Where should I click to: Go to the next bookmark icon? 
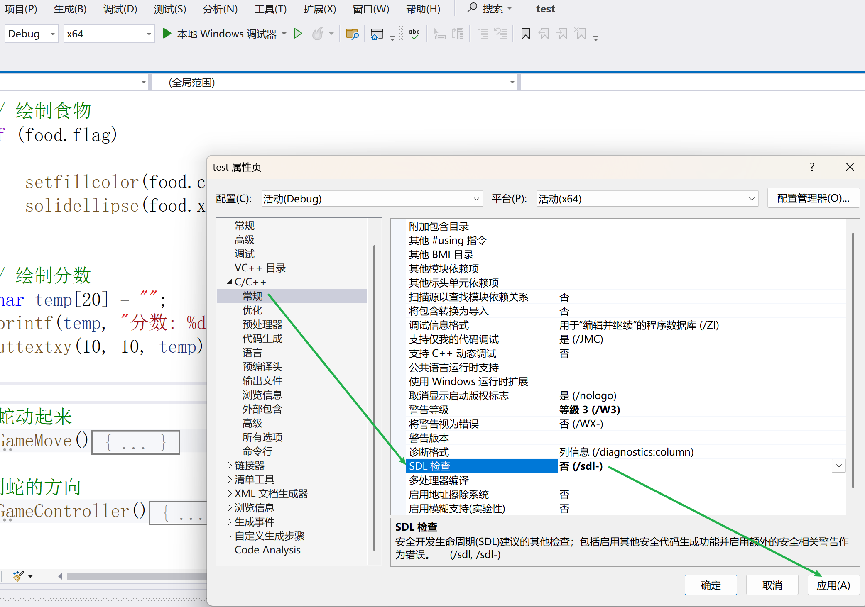[x=562, y=34]
